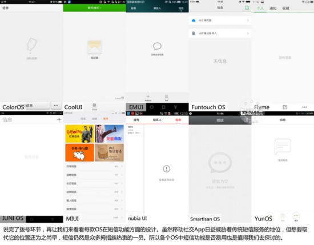Switch to the 拨号 tab in EMUI
This screenshot has width=314, height=245.
[134, 8]
